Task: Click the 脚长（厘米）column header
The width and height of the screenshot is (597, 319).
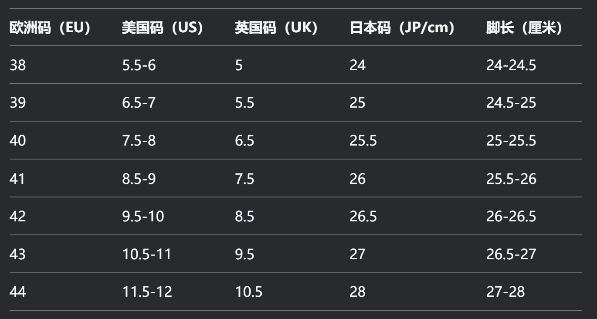Action: coord(524,28)
